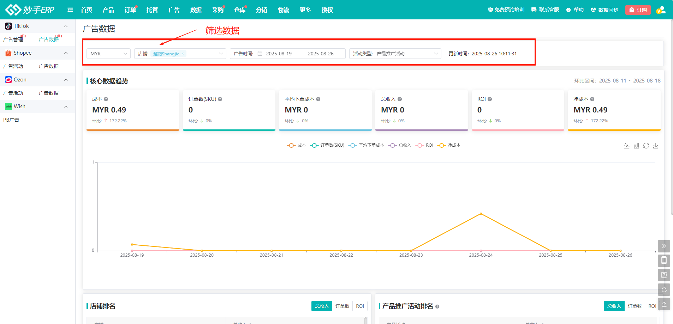
Task: Open the 产品 top menu
Action: 108,10
